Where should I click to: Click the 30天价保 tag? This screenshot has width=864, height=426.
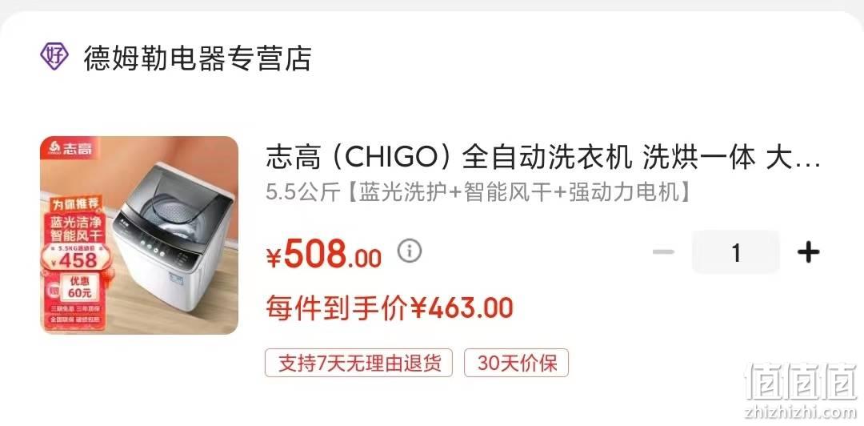[516, 363]
